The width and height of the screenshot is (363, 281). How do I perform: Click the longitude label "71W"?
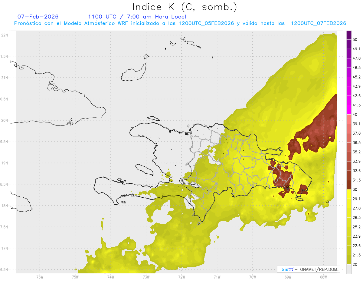pos(217,276)
